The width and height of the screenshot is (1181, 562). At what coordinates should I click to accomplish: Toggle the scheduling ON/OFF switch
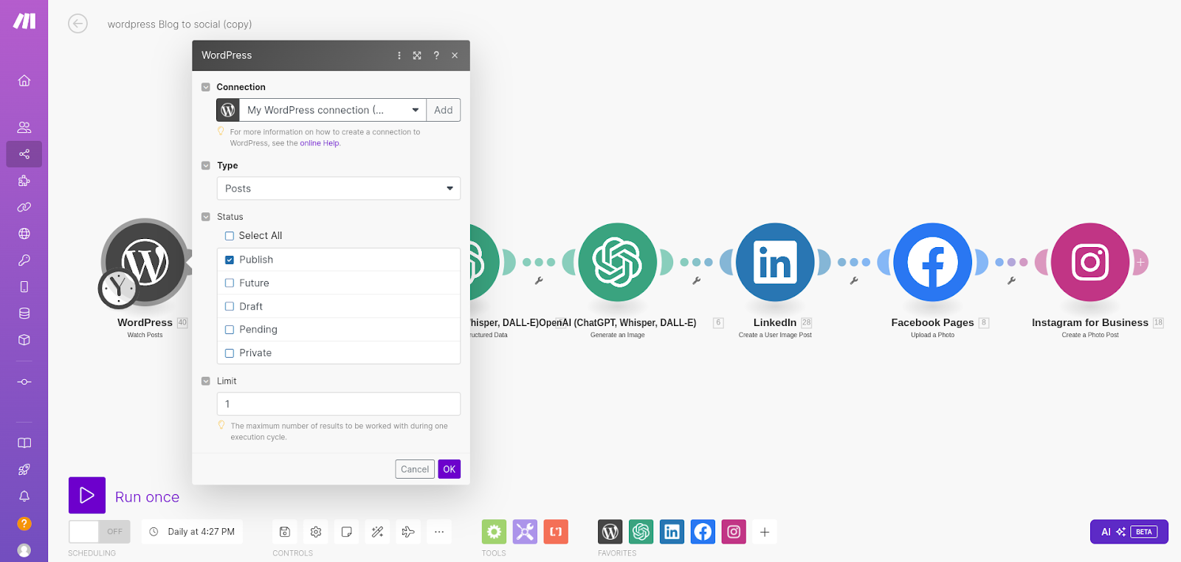click(100, 532)
